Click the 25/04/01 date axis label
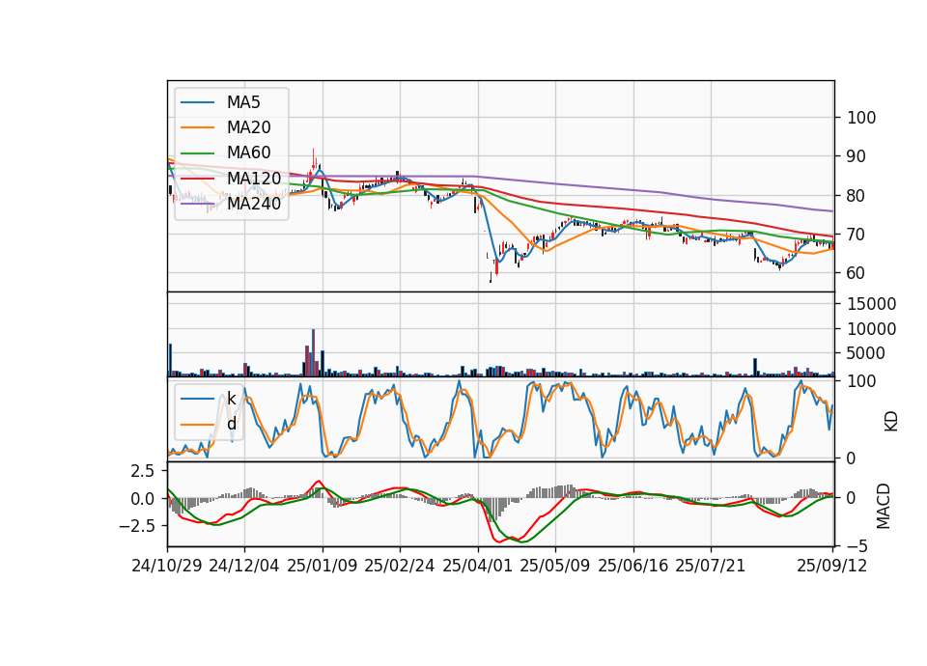The image size is (927, 666). click(x=478, y=566)
